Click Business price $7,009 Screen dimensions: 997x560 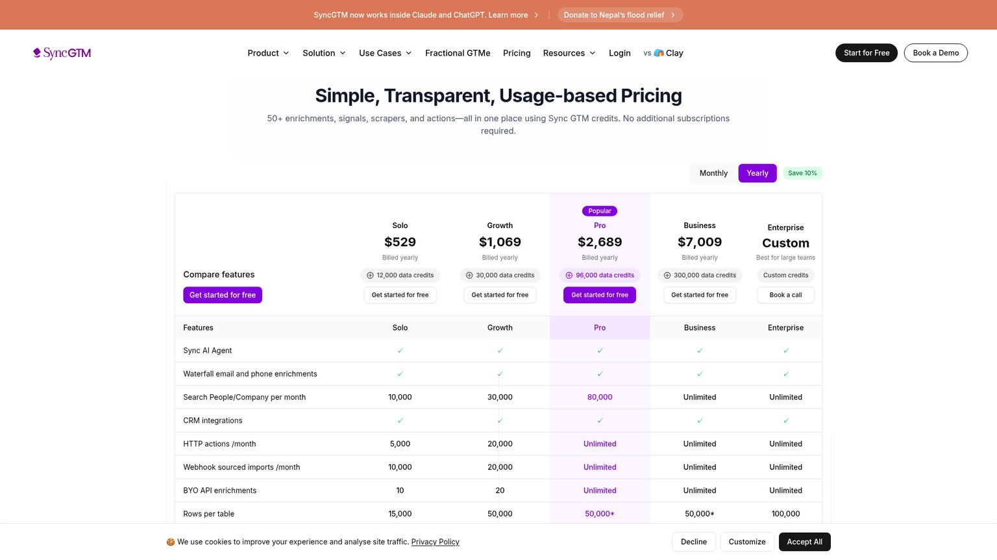pos(700,242)
